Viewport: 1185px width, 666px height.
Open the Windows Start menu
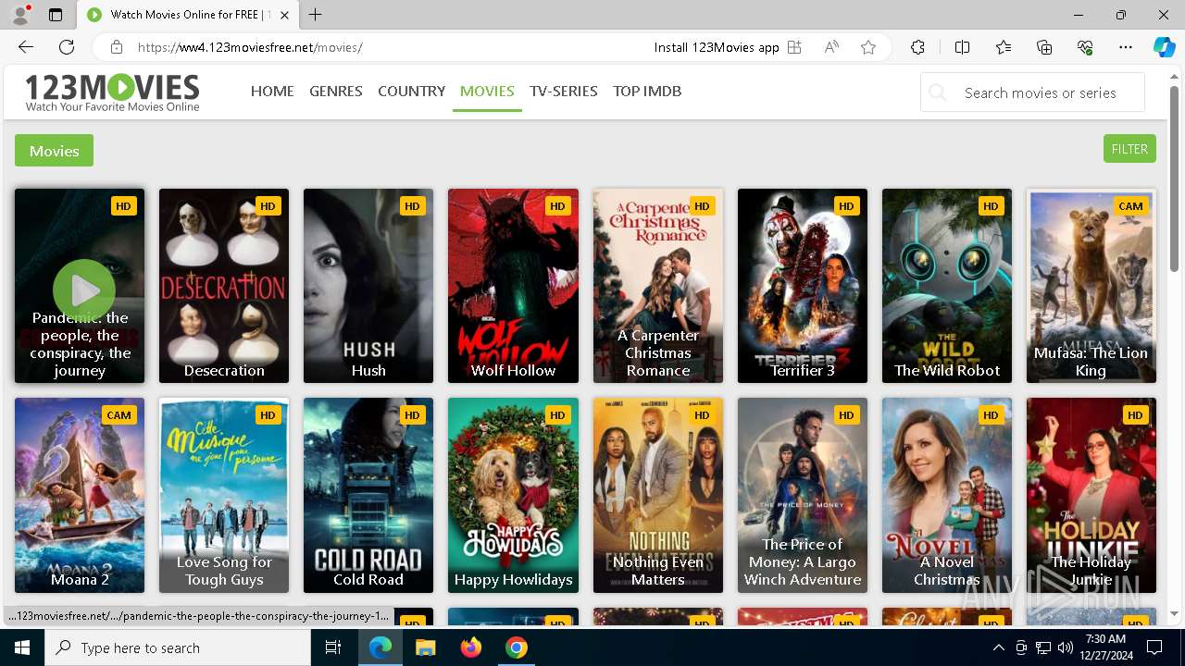pos(22,647)
